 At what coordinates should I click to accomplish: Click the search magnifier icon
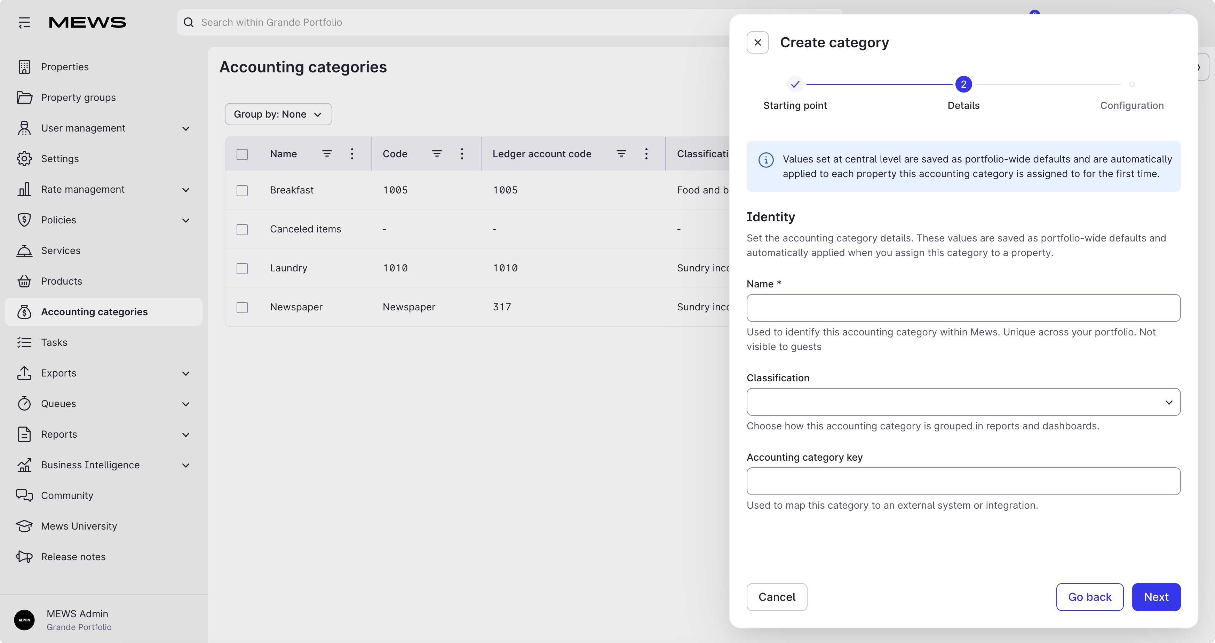click(x=189, y=22)
